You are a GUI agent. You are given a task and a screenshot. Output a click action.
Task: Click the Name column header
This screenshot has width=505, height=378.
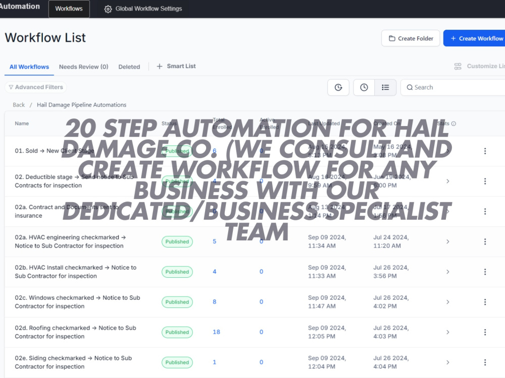click(x=22, y=123)
